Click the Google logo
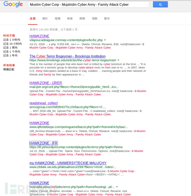Screen dimensions: 191x196 pos(13,4)
